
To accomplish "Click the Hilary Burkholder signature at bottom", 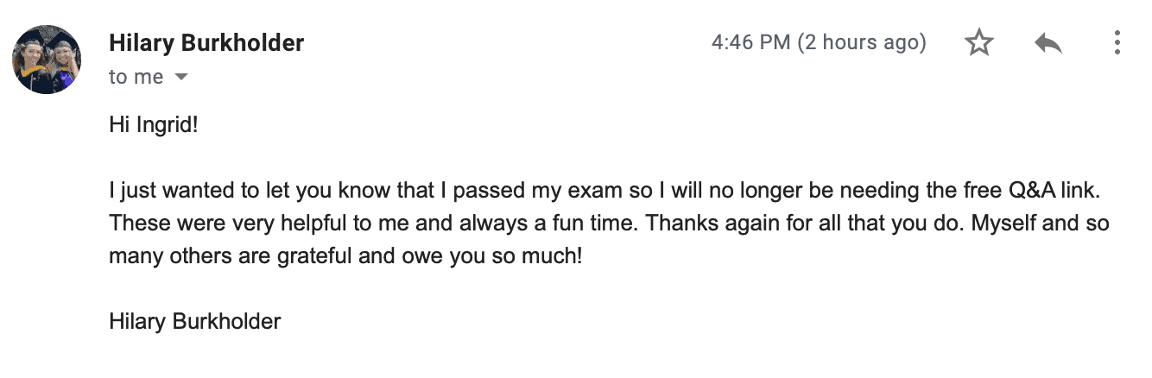I will (x=195, y=322).
